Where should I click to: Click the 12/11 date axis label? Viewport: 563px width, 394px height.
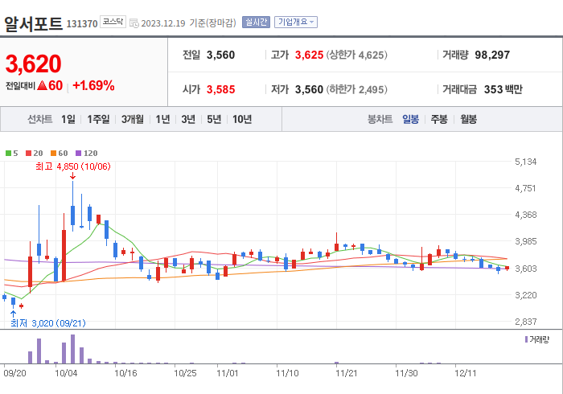[x=466, y=373]
